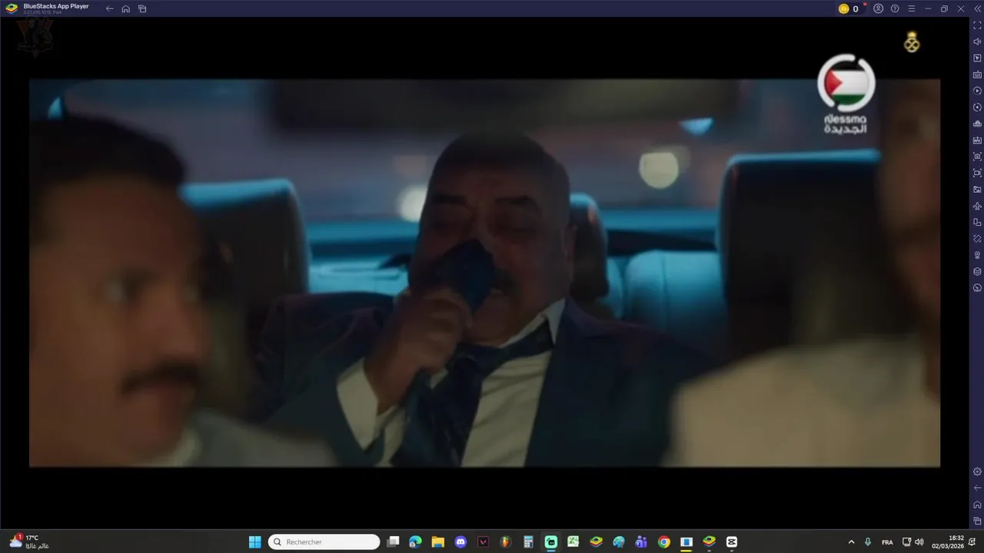984x553 pixels.
Task: Open the BlueStacks hamburger menu
Action: coord(911,8)
